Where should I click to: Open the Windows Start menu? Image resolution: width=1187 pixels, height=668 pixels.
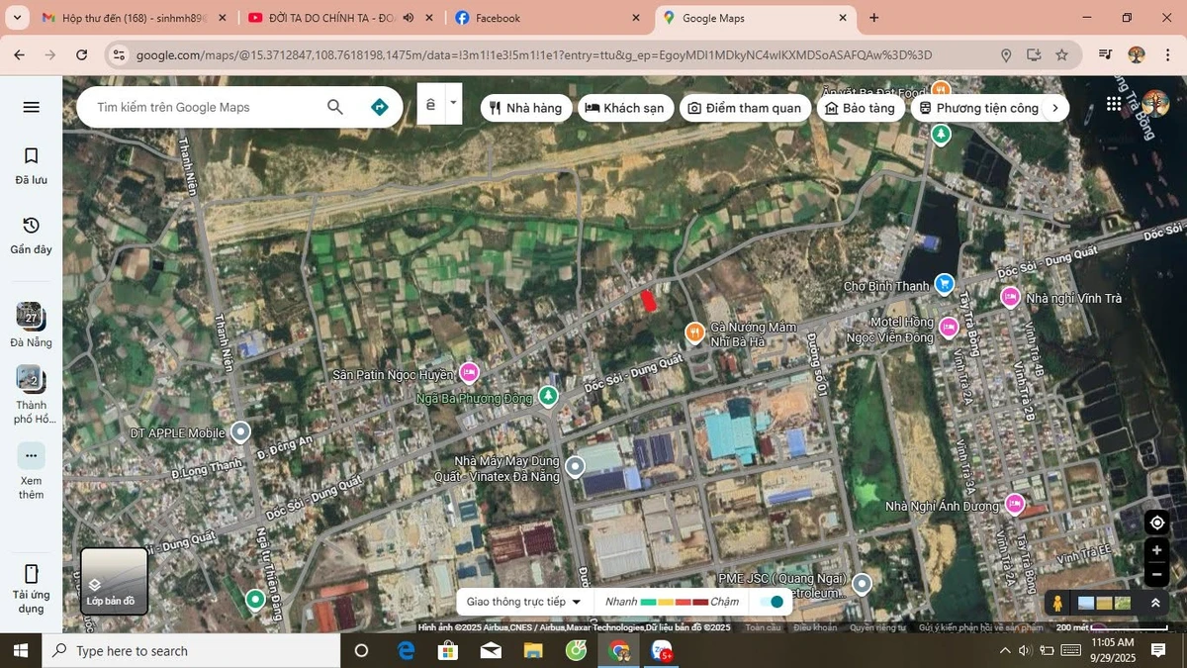click(21, 650)
